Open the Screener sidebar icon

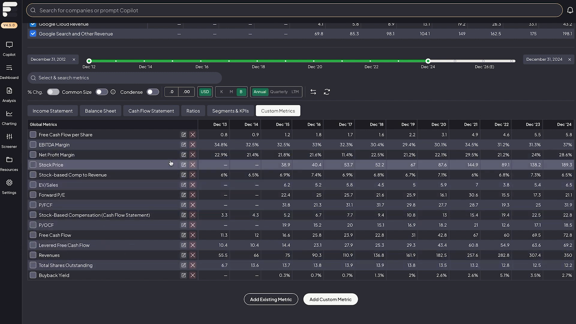[x=9, y=137]
